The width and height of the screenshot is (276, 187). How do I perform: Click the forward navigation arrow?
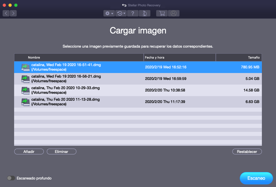(13, 13)
